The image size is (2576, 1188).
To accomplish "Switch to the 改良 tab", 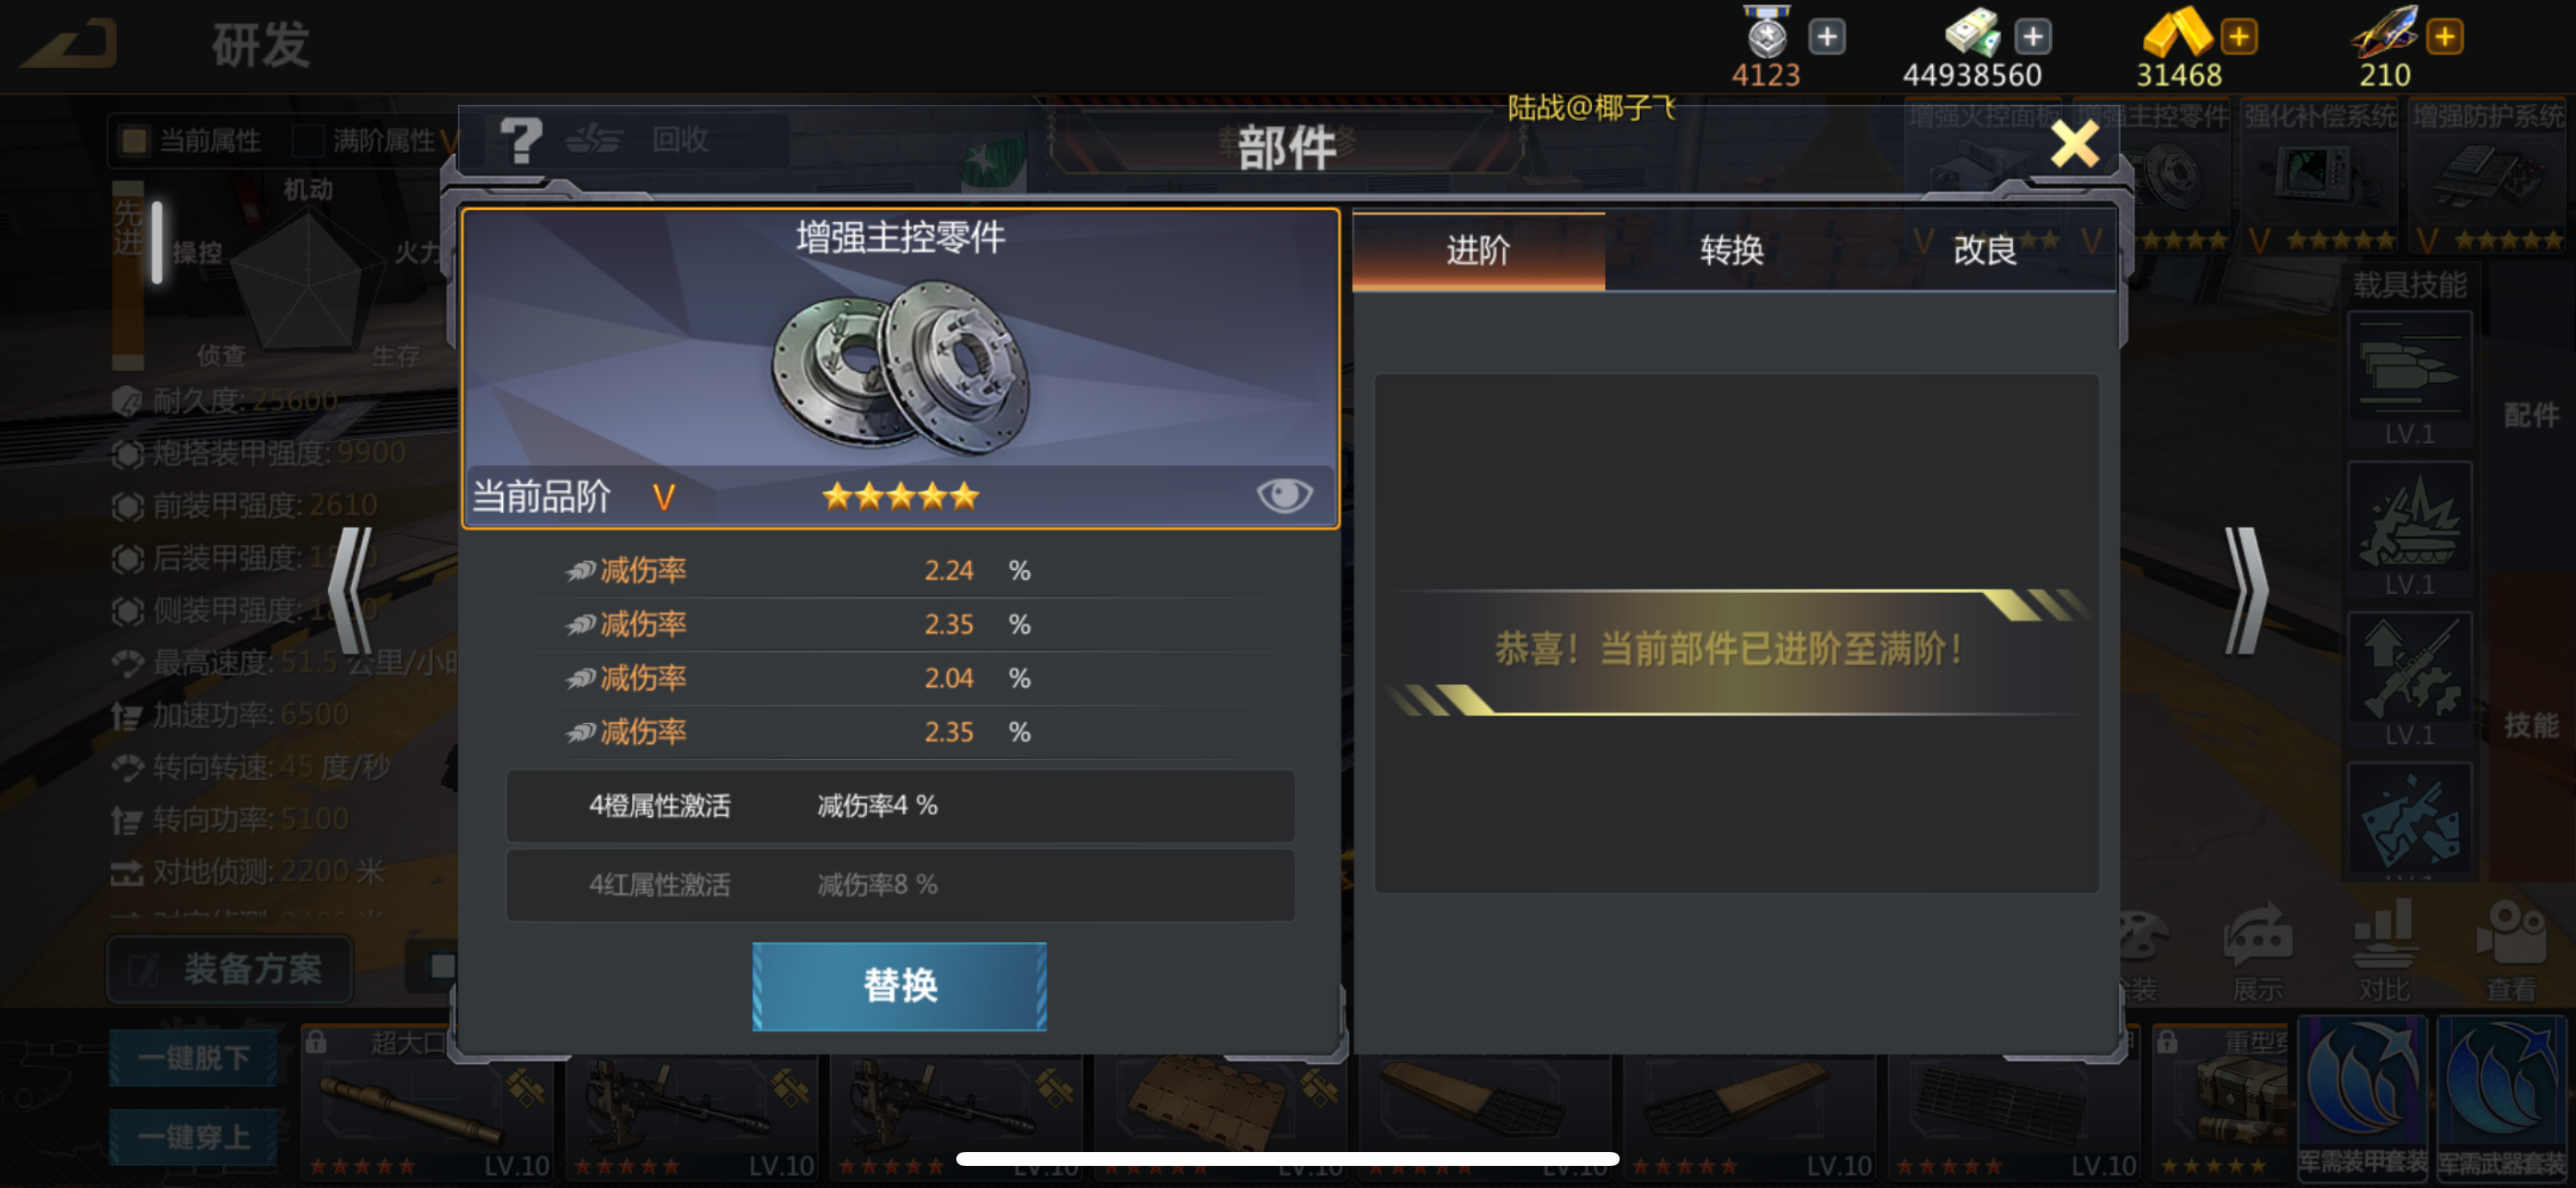I will coord(1985,250).
